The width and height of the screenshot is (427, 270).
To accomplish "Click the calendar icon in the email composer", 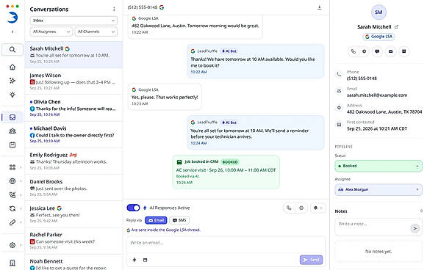I will (x=145, y=260).
